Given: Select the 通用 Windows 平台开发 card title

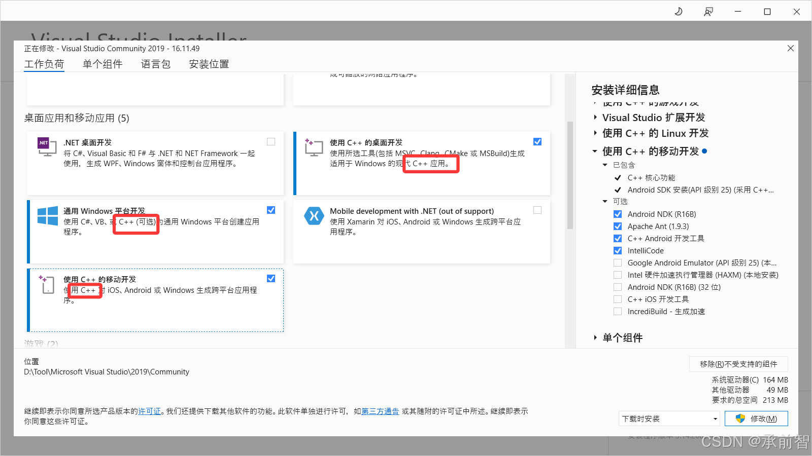Looking at the screenshot, I should [104, 211].
